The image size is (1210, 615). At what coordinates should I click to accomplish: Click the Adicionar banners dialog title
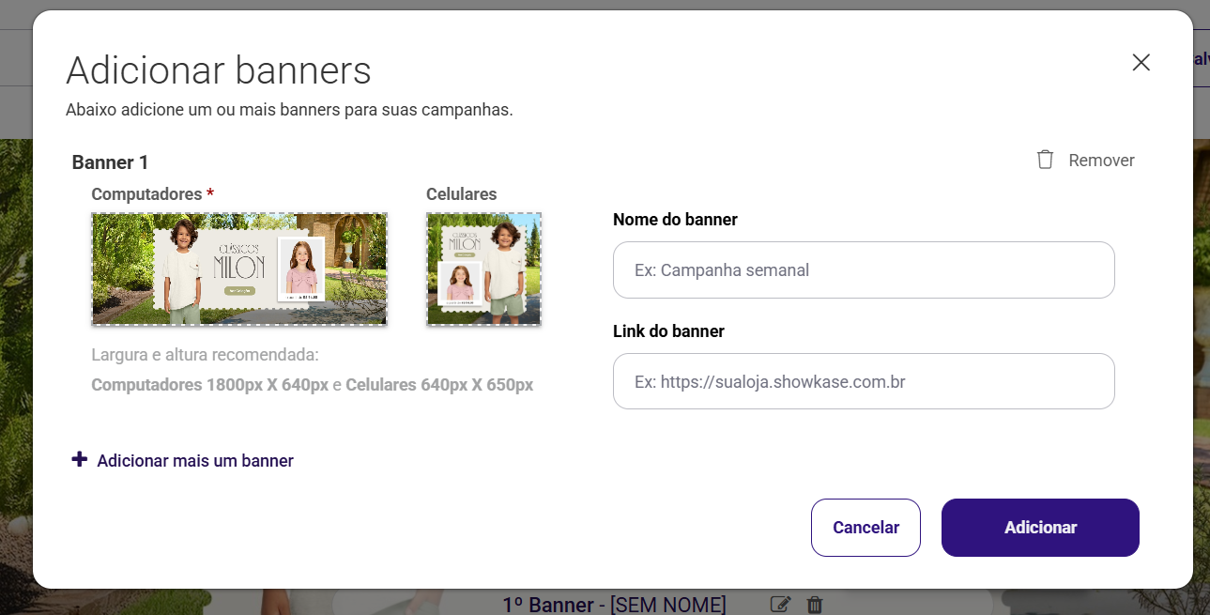(219, 70)
